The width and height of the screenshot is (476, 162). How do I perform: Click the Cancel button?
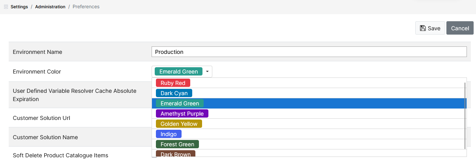click(460, 28)
